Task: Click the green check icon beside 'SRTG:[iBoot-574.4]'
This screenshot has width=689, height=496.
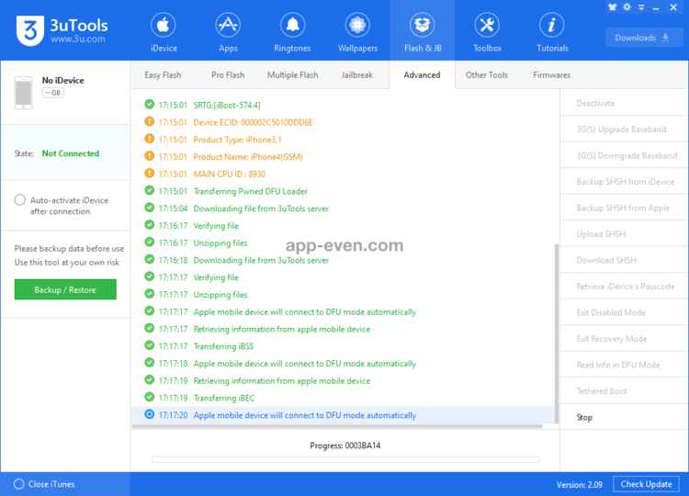Action: (x=150, y=104)
